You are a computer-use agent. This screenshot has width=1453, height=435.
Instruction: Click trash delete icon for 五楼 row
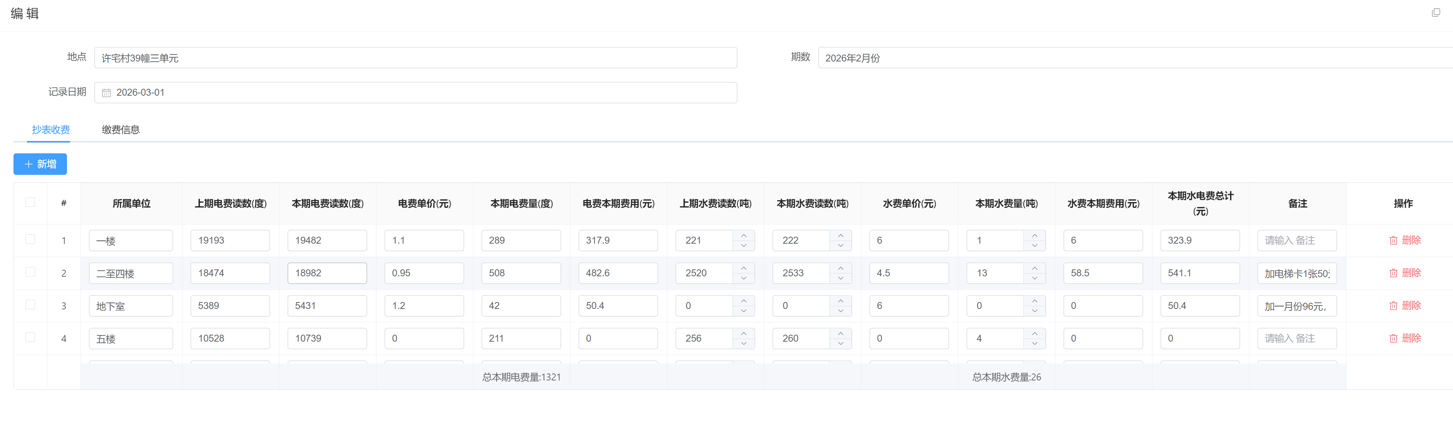(x=1393, y=339)
